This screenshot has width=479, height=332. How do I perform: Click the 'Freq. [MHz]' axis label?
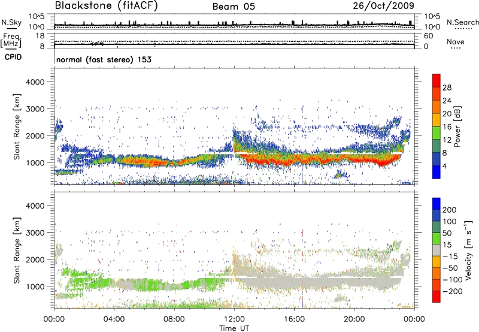(11, 41)
